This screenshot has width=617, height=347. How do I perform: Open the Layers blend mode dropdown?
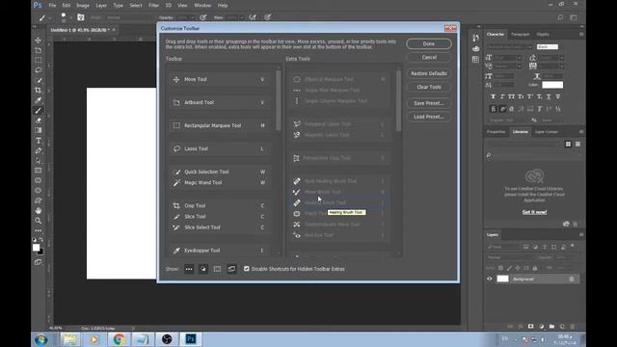510,257
